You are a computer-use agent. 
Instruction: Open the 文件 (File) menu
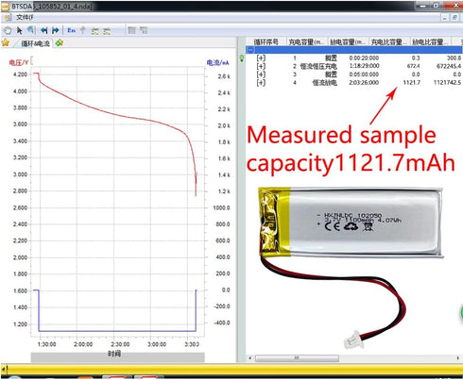(x=25, y=17)
